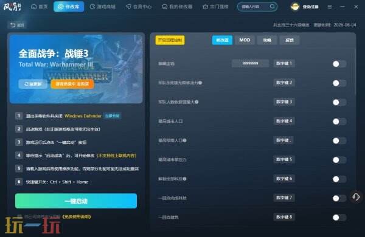Focus the search input field in the top bar
This screenshot has height=237, width=365.
tap(254, 7)
